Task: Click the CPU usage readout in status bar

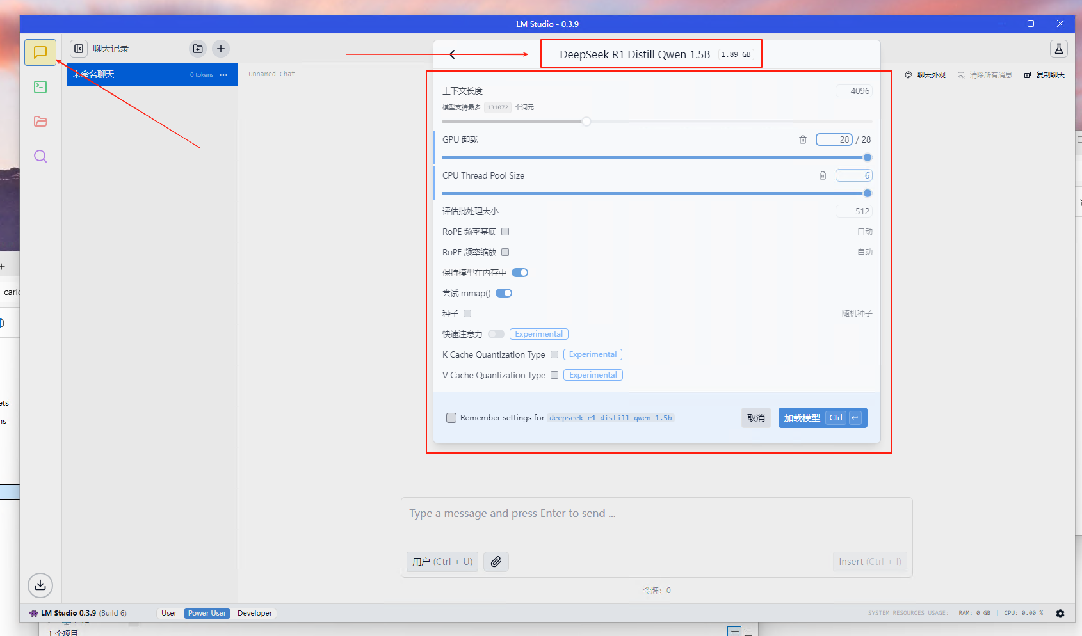Action: 1023,613
